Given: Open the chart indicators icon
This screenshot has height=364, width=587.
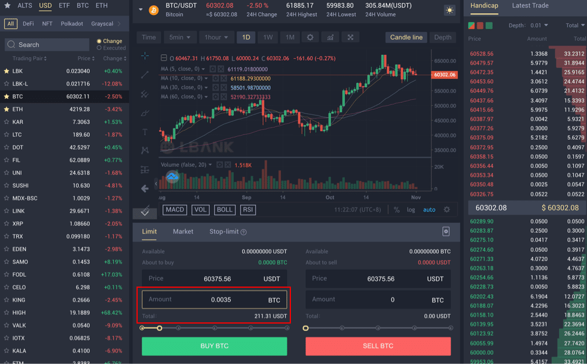Looking at the screenshot, I should point(330,38).
